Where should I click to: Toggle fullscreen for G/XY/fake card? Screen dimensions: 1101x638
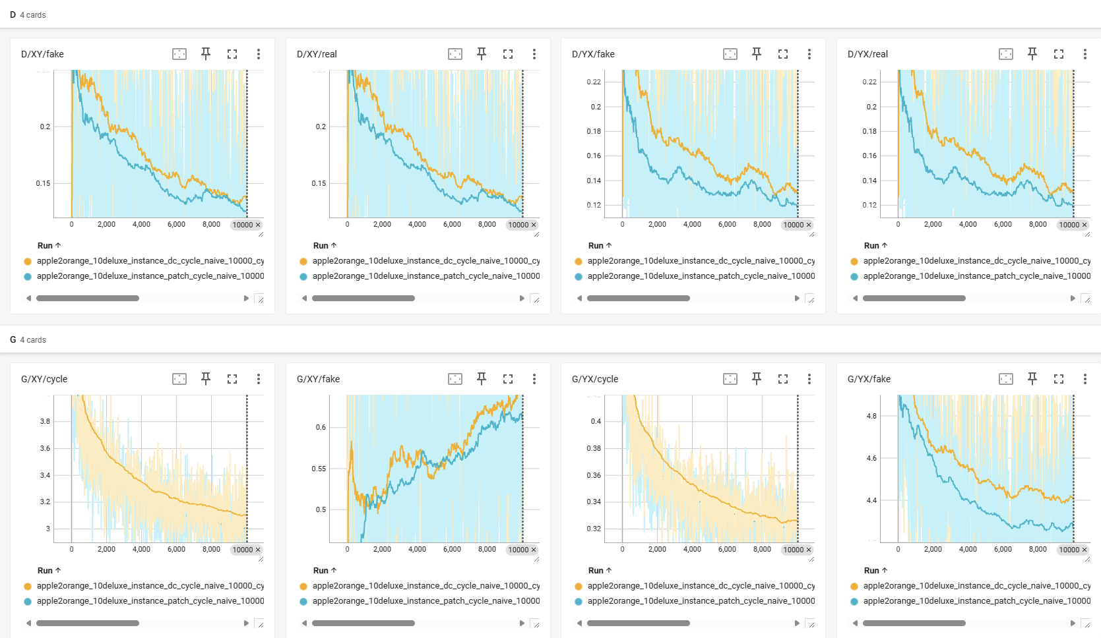(x=508, y=379)
